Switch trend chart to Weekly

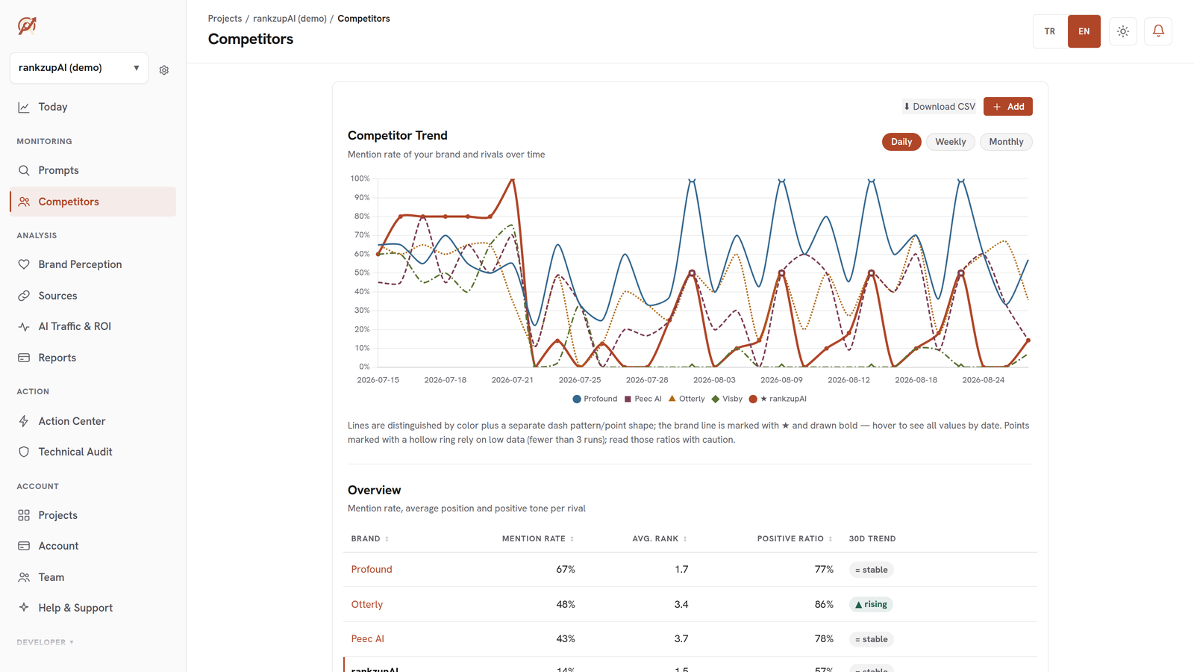[950, 142]
